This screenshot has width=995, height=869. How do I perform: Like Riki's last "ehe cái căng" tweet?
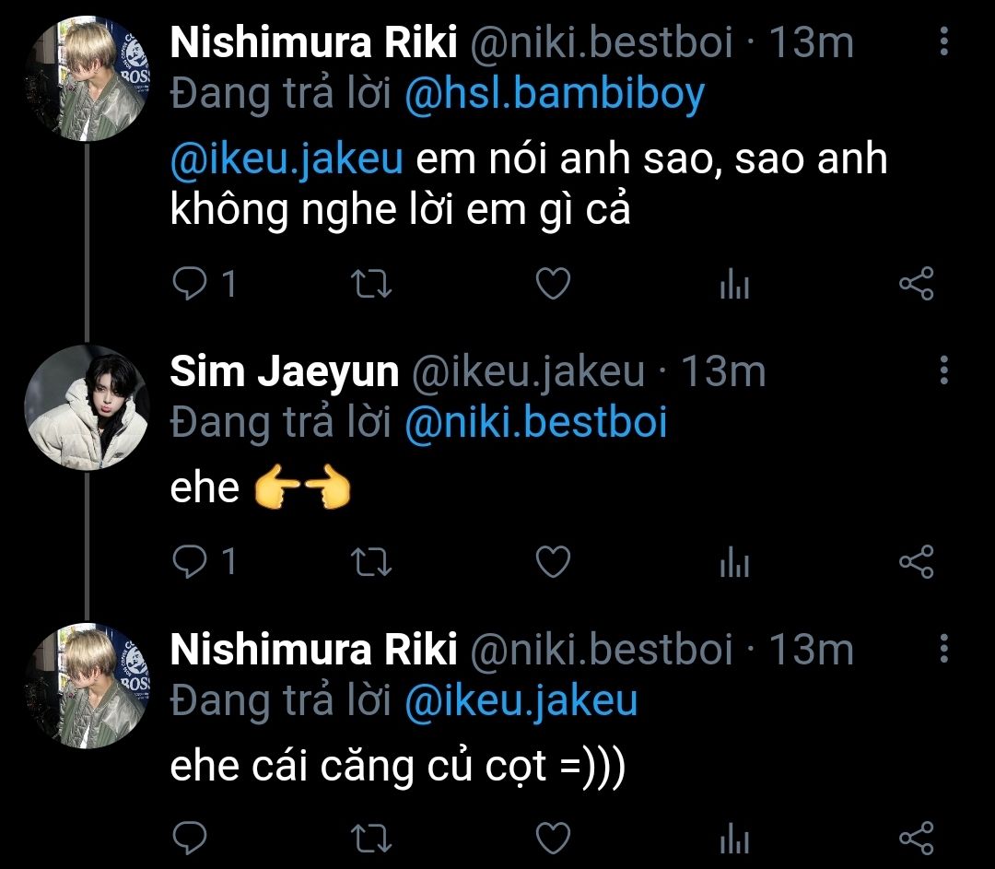(553, 837)
